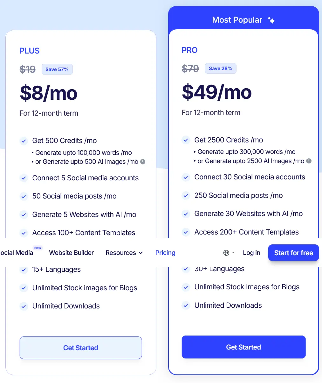Click the crossed-out $79 price
Viewport: 322px width, 383px height.
[x=190, y=68]
